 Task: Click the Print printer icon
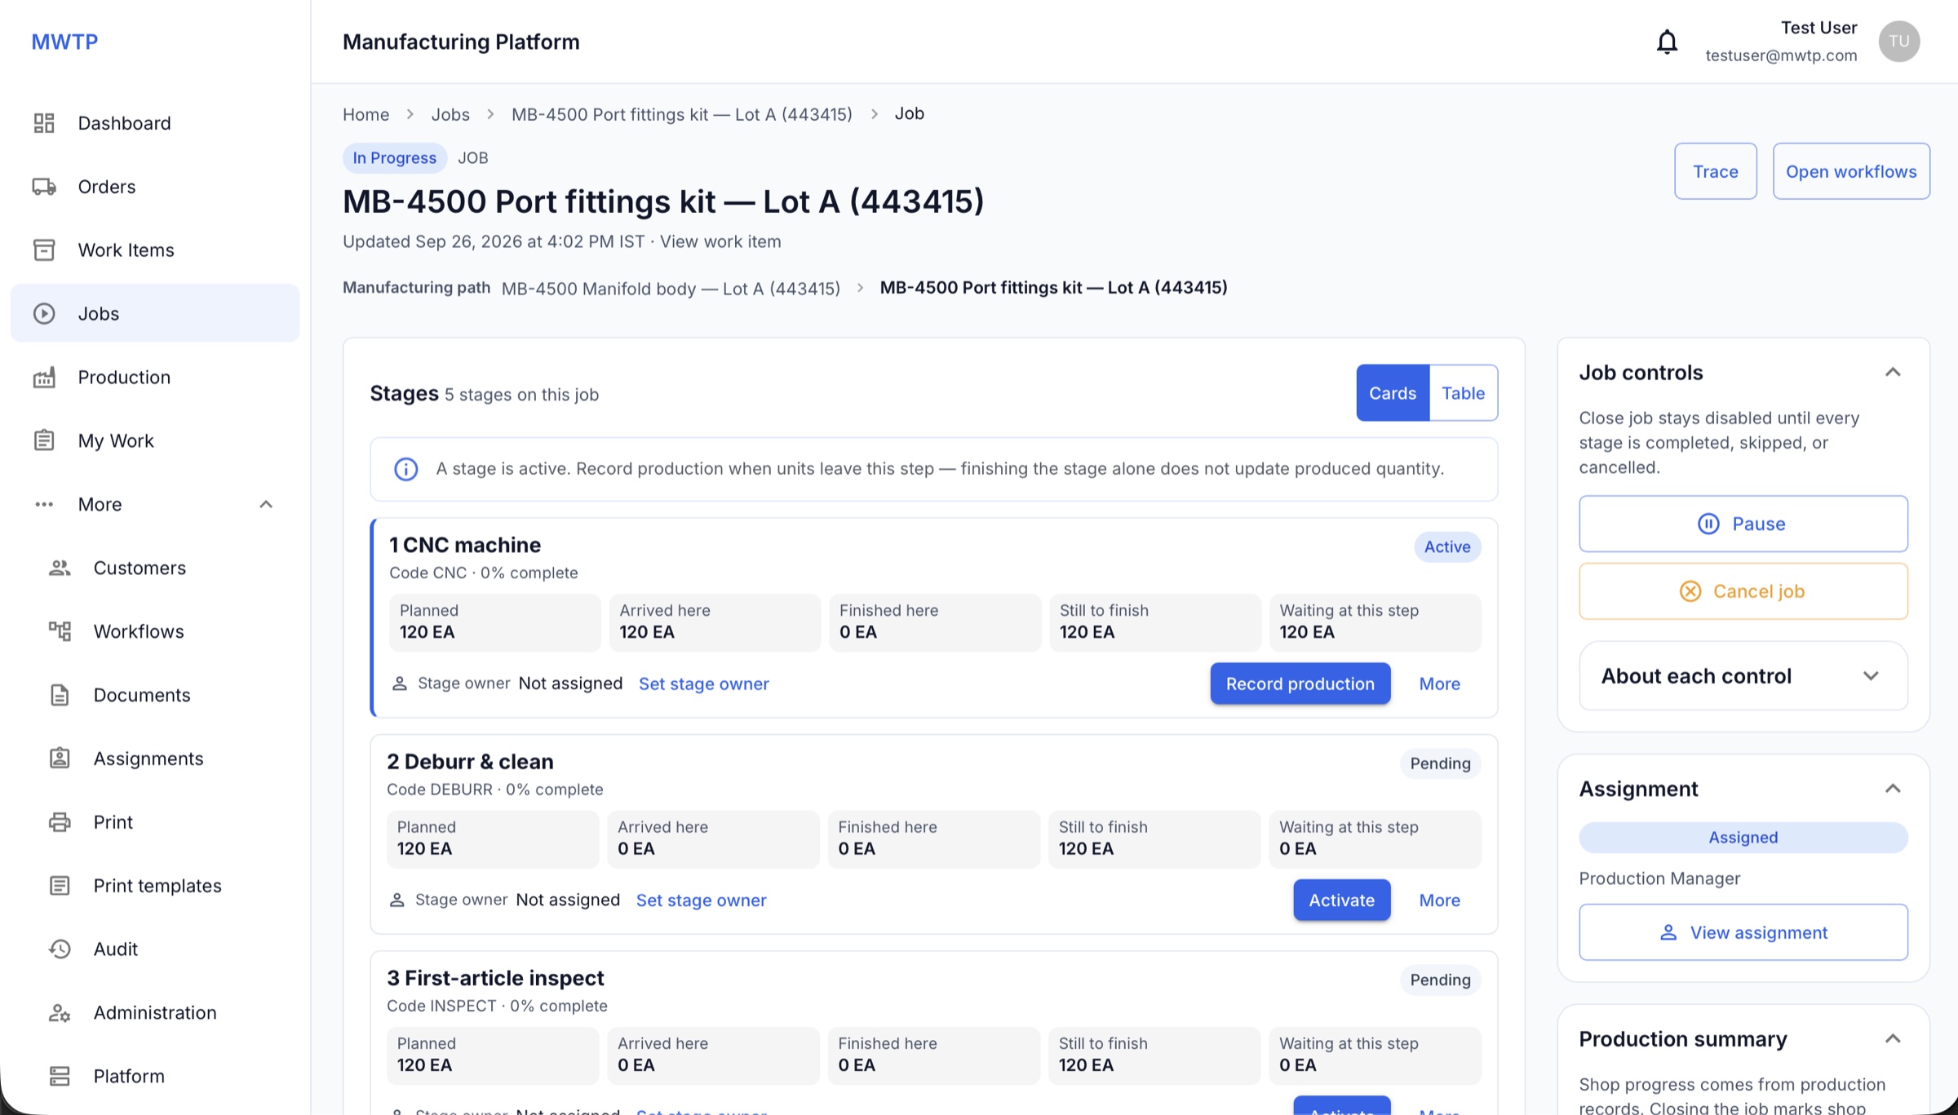click(60, 822)
